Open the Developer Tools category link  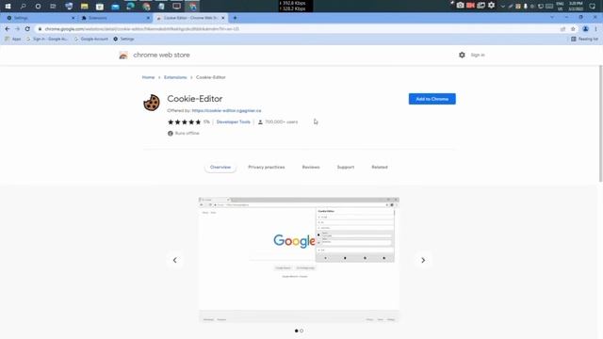tap(233, 121)
